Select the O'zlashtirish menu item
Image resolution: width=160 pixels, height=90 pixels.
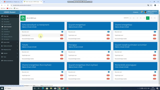(7, 32)
